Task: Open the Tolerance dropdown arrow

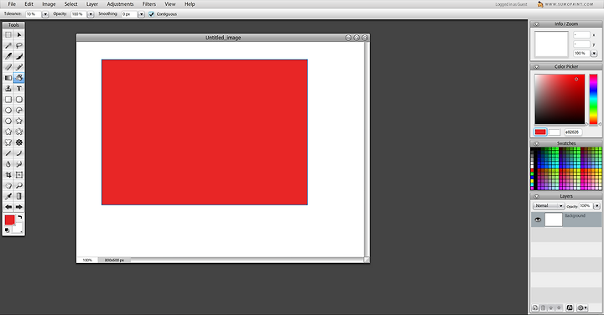Action: pyautogui.click(x=45, y=14)
